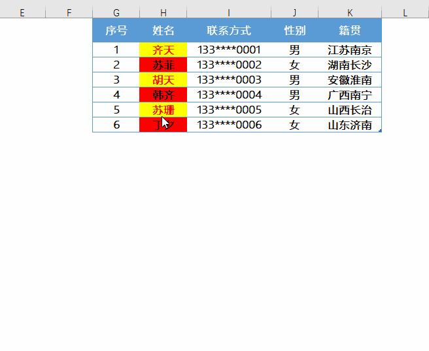Select column header H
This screenshot has height=351, width=429.
[x=163, y=12]
